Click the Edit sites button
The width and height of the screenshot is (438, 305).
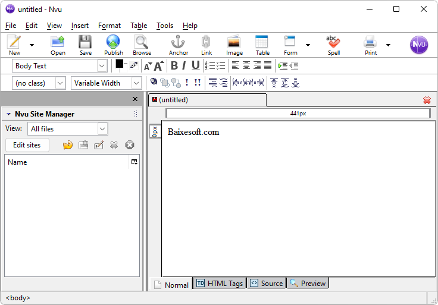pos(27,145)
